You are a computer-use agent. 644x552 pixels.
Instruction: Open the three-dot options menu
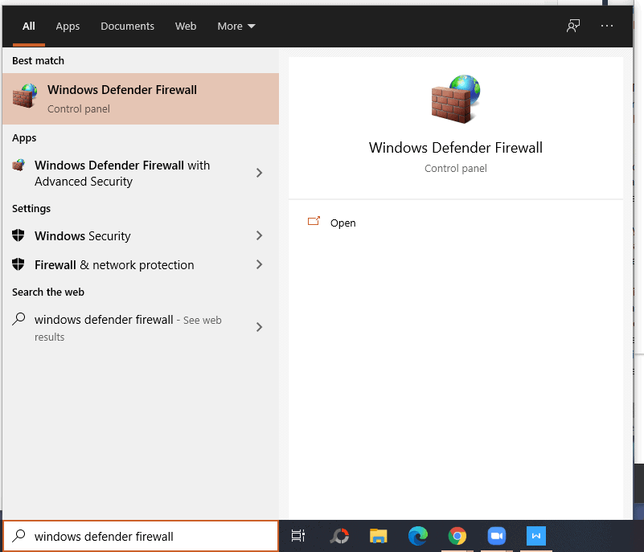(x=607, y=26)
